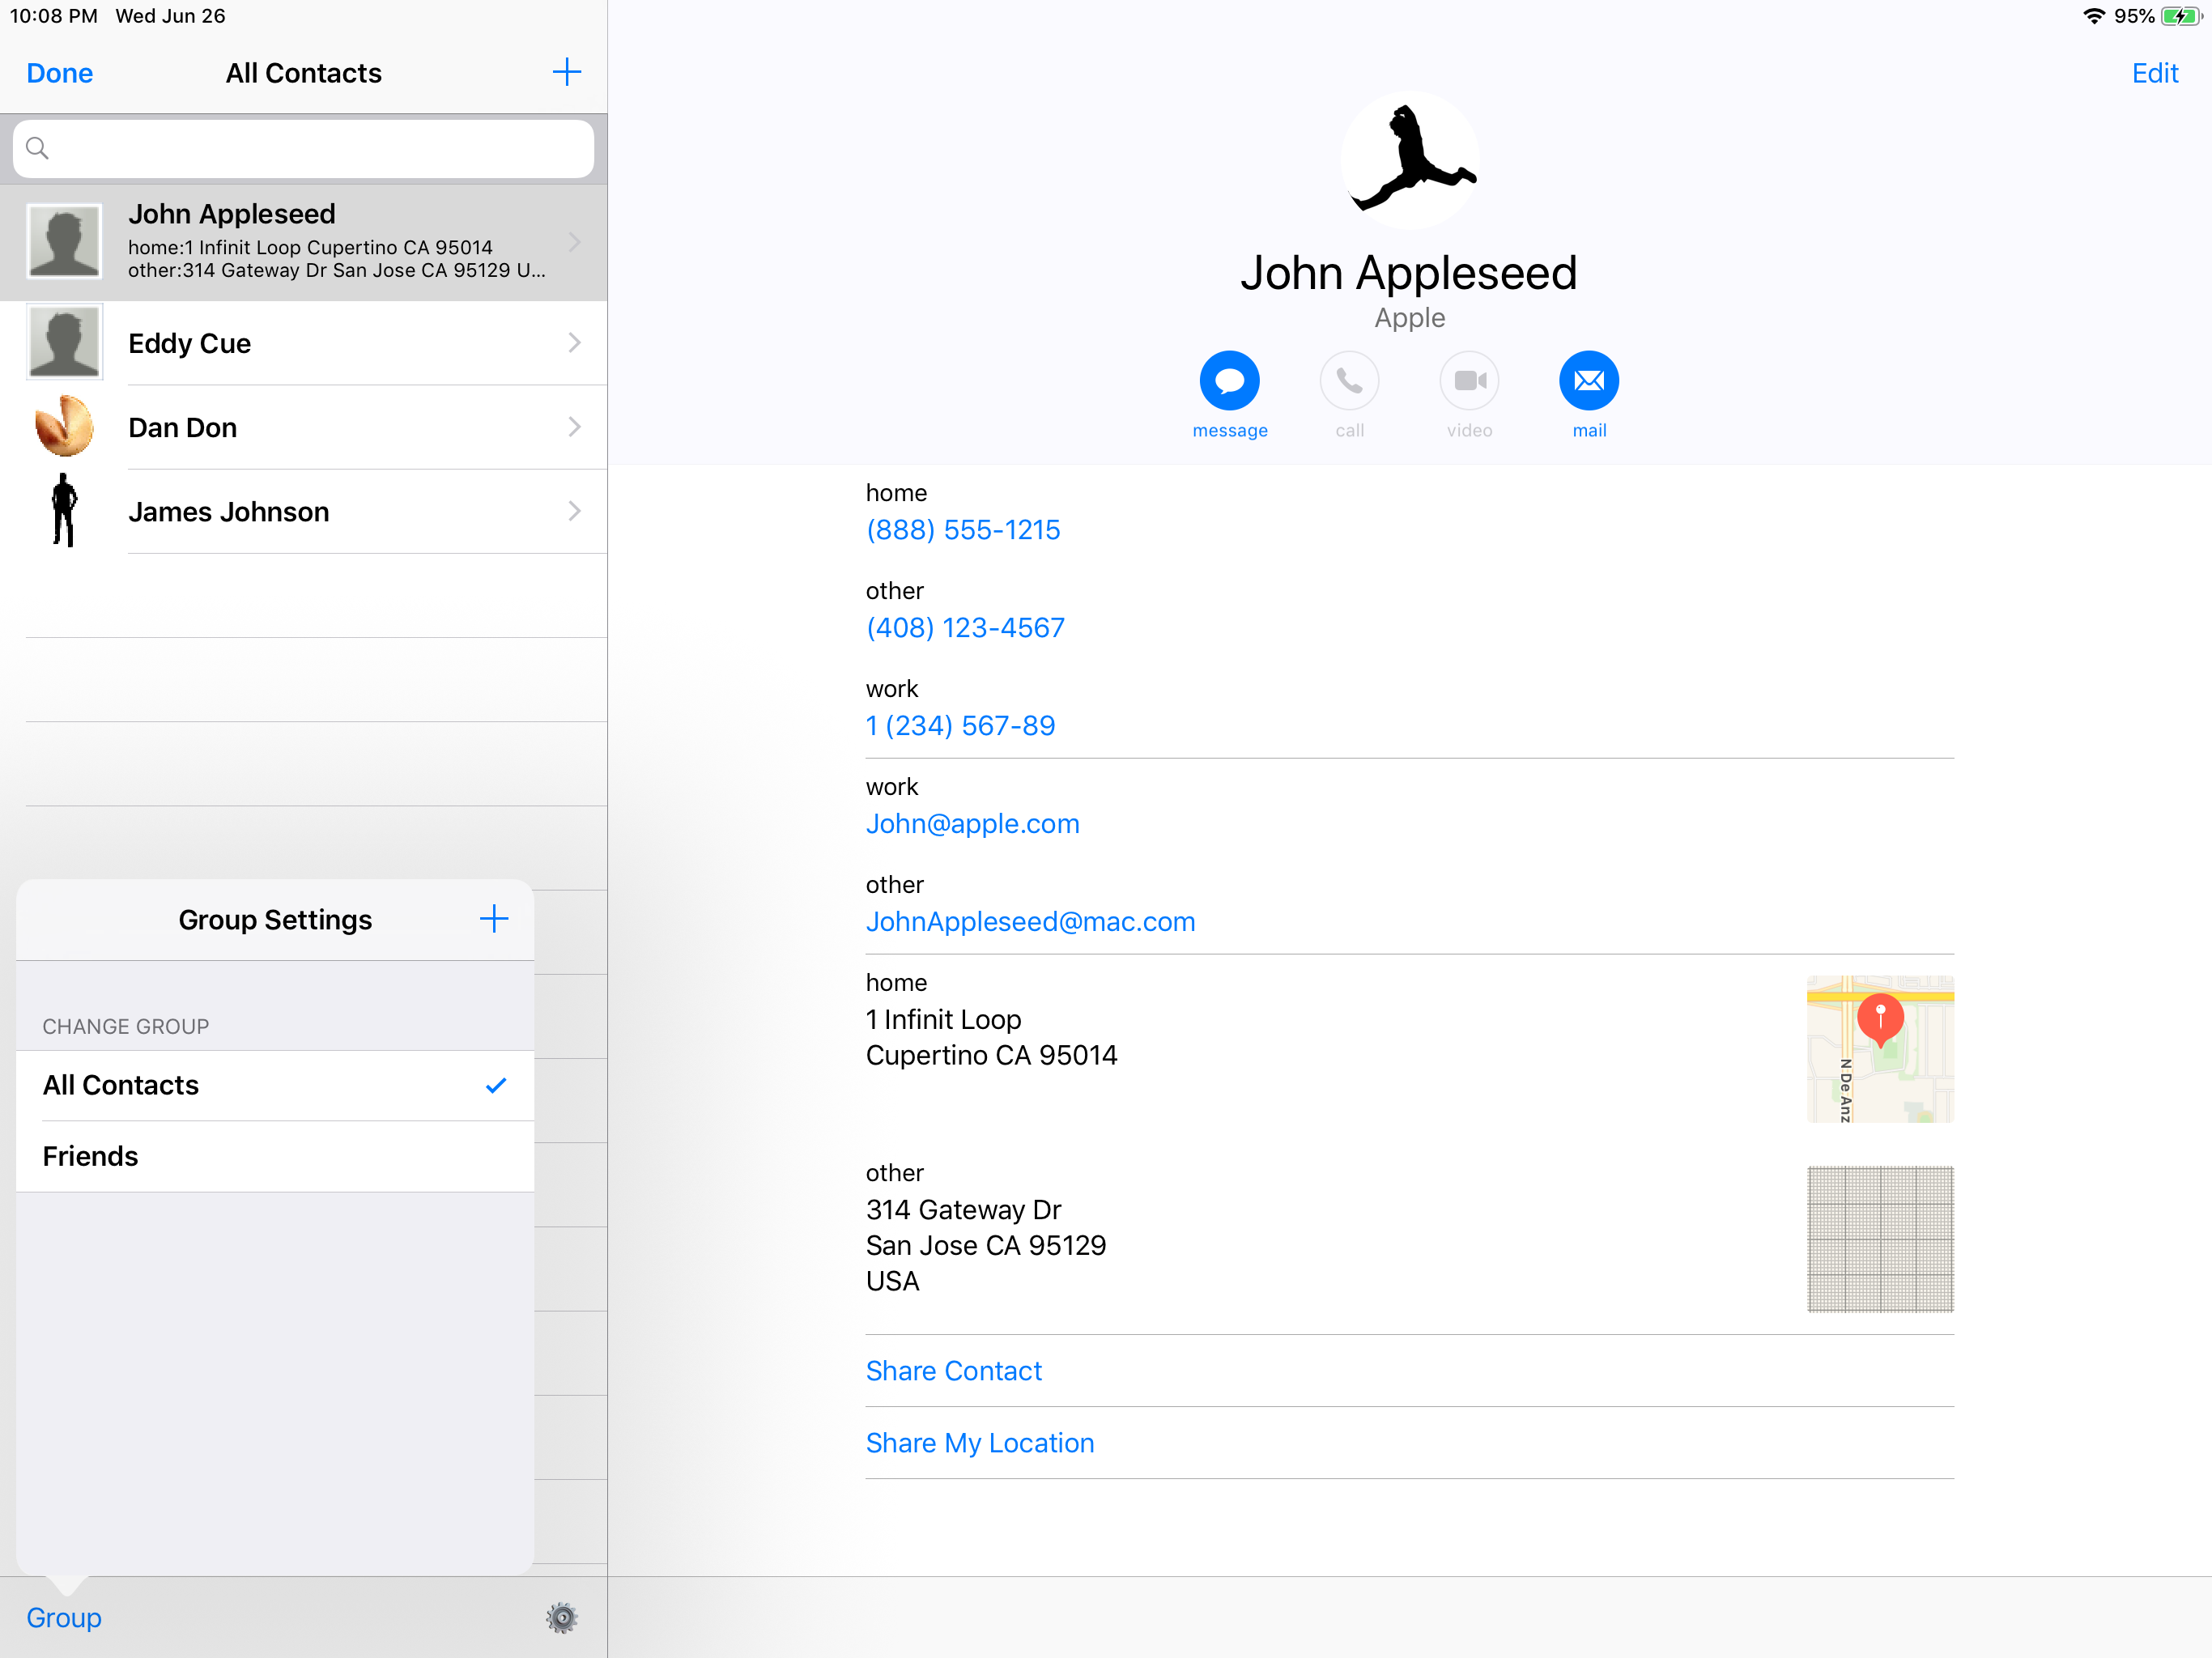Open the 1 Infinit Loop map thumbnail
The width and height of the screenshot is (2212, 1658).
point(1880,1049)
